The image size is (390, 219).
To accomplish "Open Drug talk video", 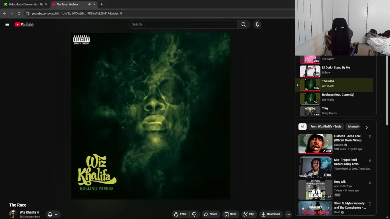I will click(x=340, y=182).
